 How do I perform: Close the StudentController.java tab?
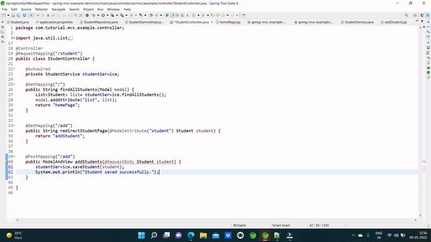pyautogui.click(x=211, y=22)
